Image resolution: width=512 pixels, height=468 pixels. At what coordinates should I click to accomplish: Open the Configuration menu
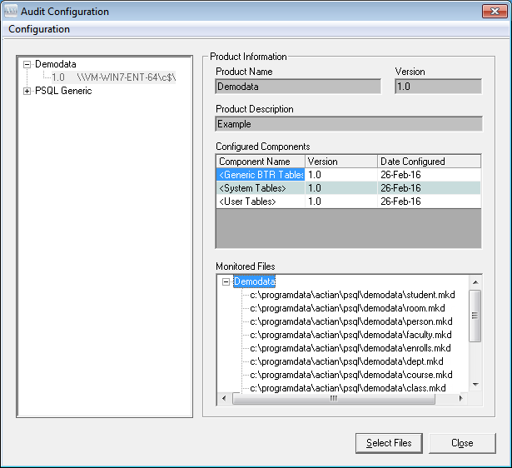point(39,29)
